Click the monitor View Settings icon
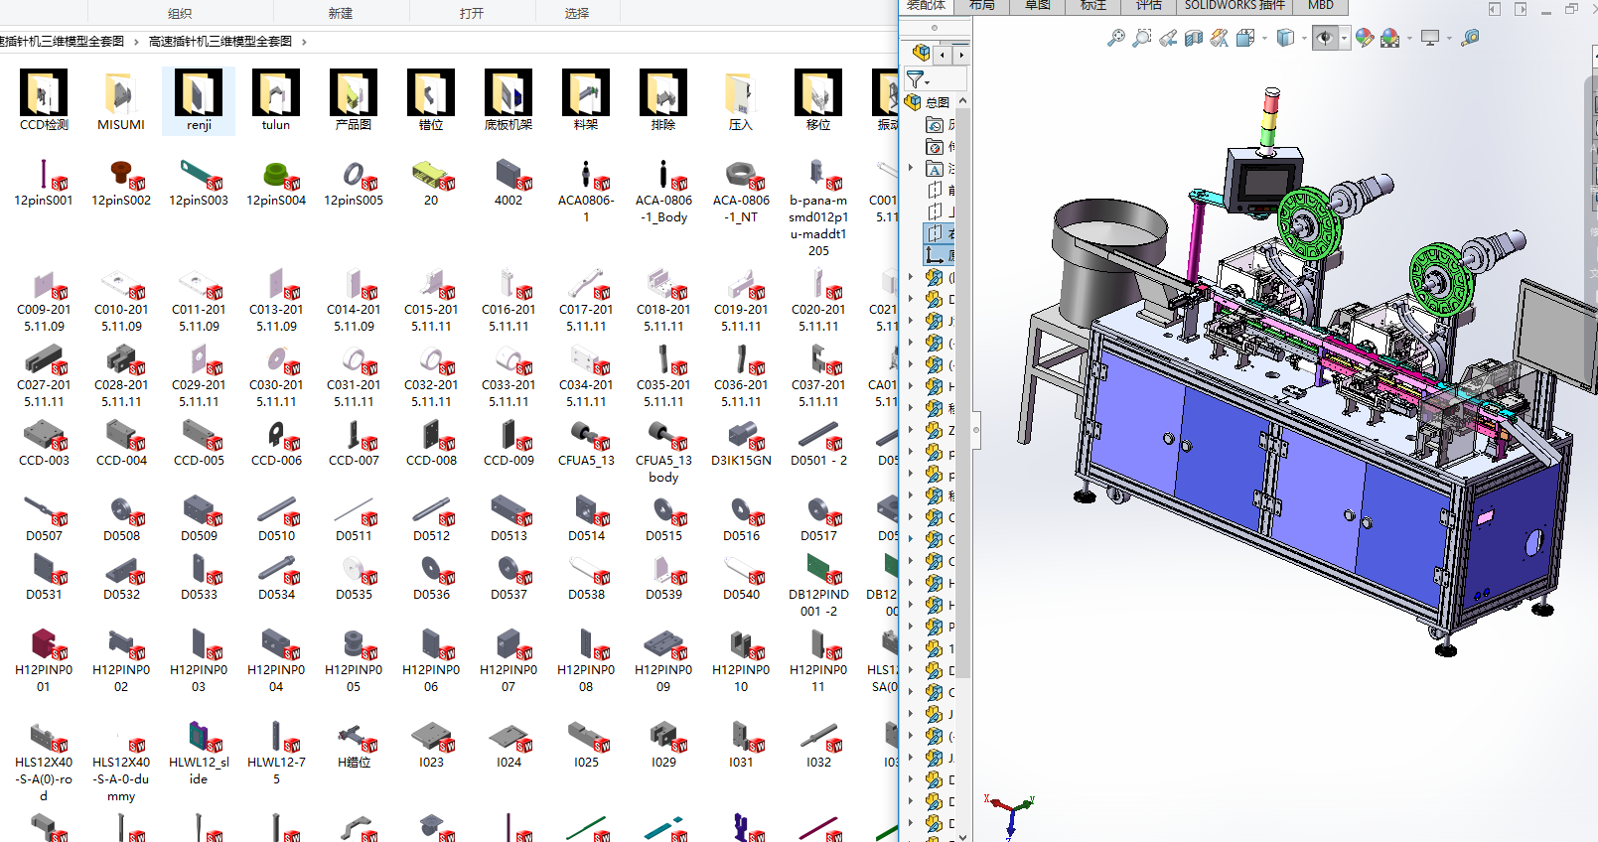1598x842 pixels. coord(1430,38)
